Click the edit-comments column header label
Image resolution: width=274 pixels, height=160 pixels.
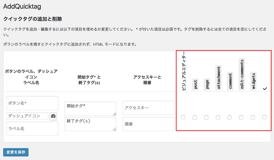[242, 74]
